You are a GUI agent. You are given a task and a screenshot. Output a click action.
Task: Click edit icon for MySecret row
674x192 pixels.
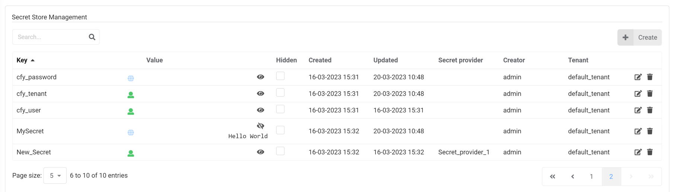638,131
